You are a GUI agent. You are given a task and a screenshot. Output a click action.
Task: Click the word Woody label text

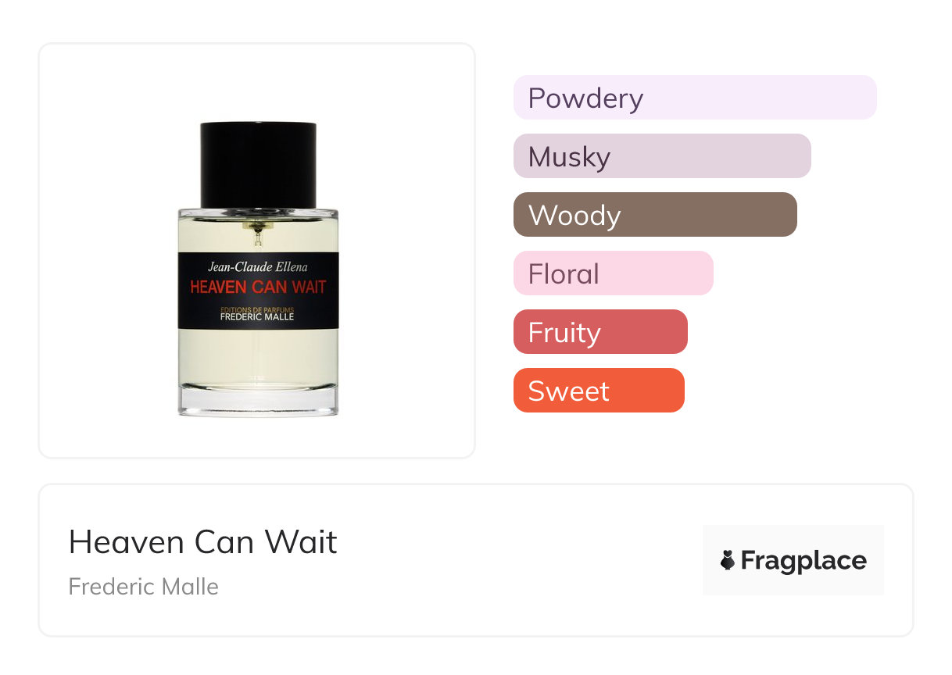coord(574,216)
